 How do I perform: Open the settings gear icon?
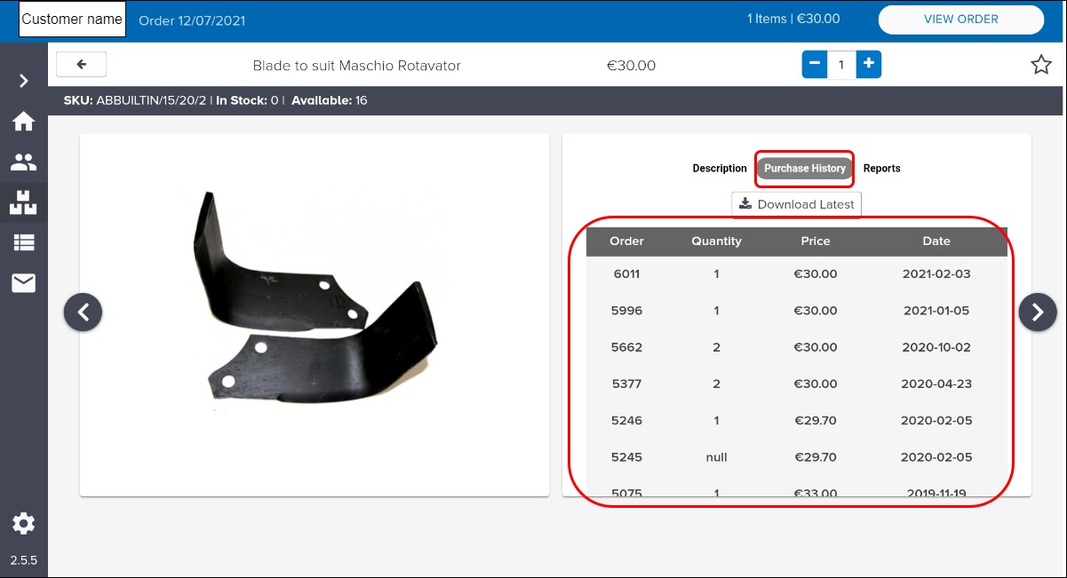click(x=24, y=524)
